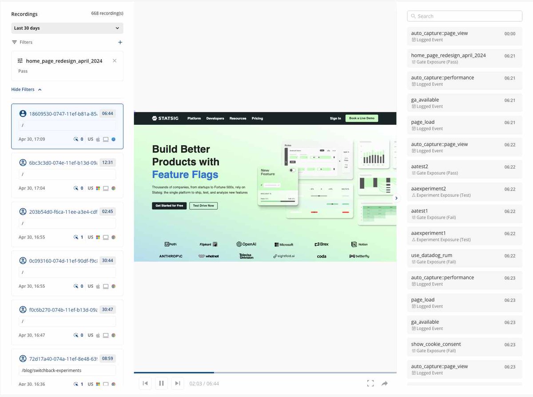The height and width of the screenshot is (397, 533).
Task: Open recording 72d17a40-074a-11ef-8e48
Action: 67,367
